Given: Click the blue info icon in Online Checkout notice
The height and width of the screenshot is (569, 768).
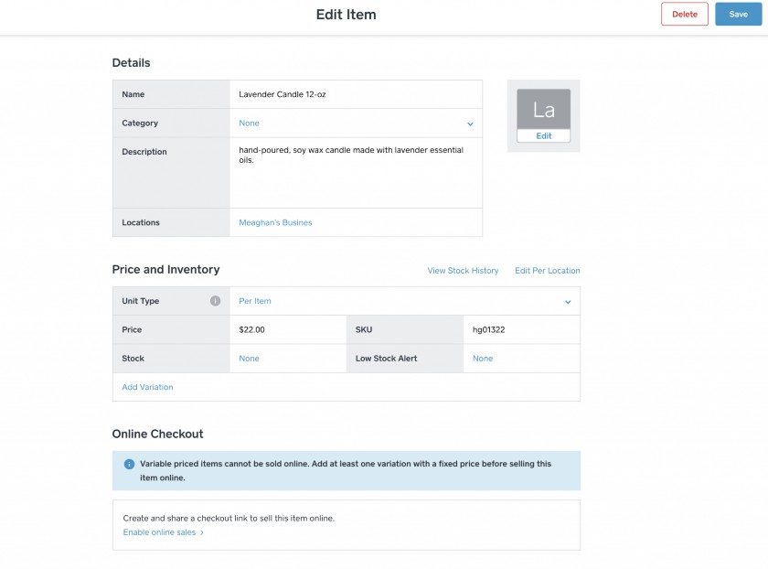Looking at the screenshot, I should point(129,464).
